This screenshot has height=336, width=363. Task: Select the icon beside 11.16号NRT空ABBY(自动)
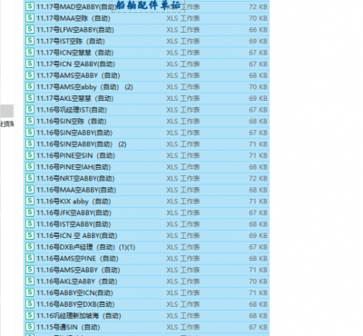click(x=30, y=178)
